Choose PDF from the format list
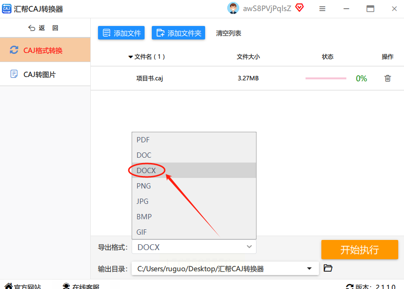This screenshot has height=289, width=404. [x=194, y=140]
